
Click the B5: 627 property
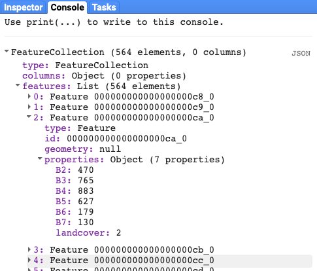[75, 202]
